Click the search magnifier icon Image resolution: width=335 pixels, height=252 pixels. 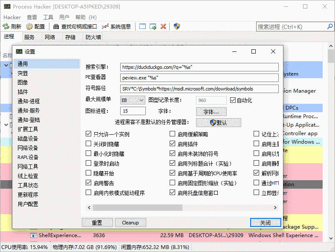(x=330, y=26)
